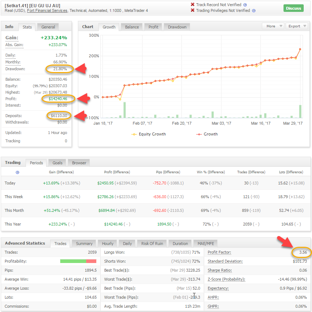
Task: Click the Z-Score (Probability) label
Action: (x=226, y=279)
